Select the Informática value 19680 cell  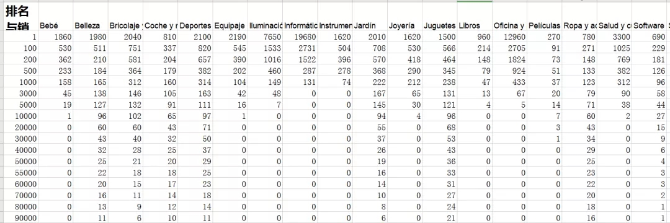(x=300, y=37)
